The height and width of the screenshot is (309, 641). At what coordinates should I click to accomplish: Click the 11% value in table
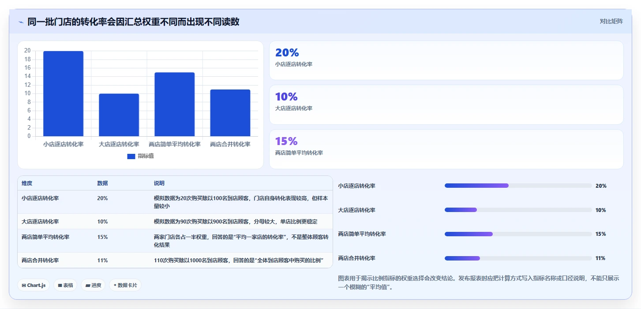click(102, 261)
